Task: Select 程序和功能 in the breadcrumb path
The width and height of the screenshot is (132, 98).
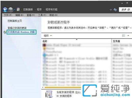Action: (x=51, y=9)
